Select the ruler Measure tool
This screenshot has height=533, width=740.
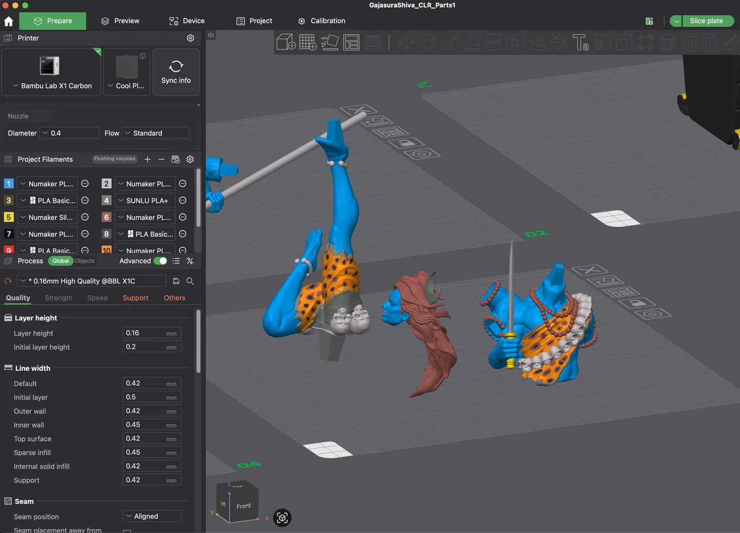coord(732,43)
